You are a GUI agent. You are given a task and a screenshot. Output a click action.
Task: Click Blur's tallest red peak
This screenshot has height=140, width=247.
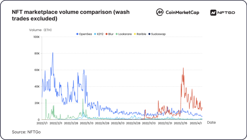tap(183, 68)
